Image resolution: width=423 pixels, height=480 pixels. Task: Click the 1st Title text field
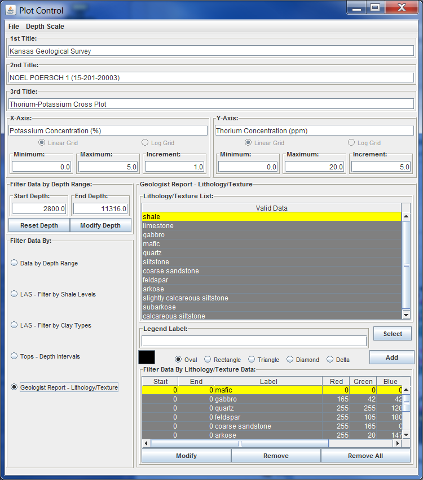[211, 51]
